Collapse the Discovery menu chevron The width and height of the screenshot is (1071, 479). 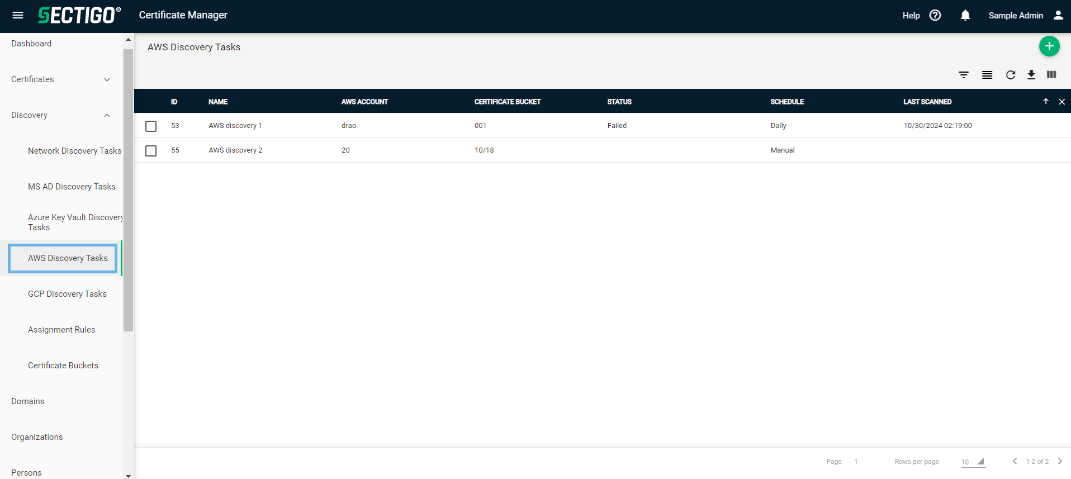[x=107, y=115]
